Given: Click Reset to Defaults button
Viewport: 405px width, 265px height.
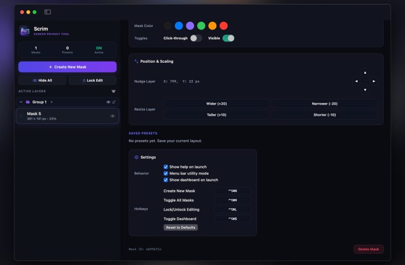Looking at the screenshot, I should [180, 227].
